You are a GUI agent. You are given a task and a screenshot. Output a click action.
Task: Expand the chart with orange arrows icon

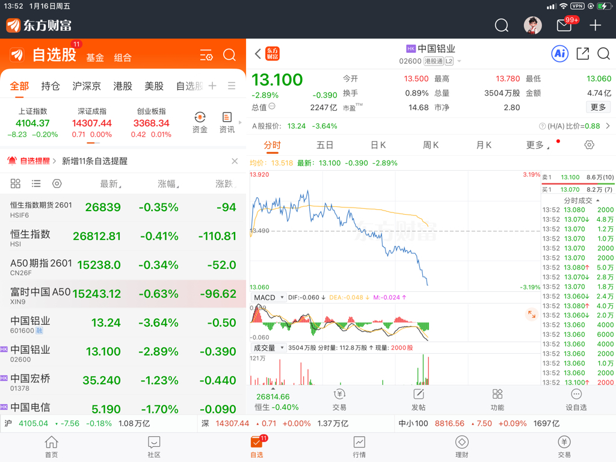(x=532, y=314)
